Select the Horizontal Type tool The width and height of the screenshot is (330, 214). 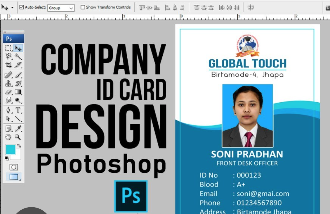[x=18, y=110]
